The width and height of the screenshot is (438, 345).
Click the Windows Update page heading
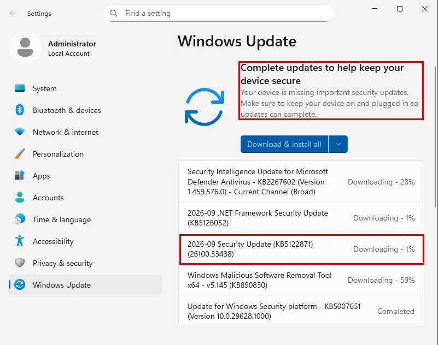tap(237, 41)
